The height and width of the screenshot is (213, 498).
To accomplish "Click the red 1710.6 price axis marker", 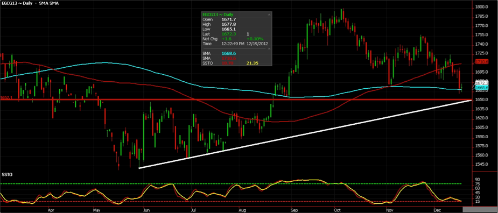I will [x=481, y=62].
